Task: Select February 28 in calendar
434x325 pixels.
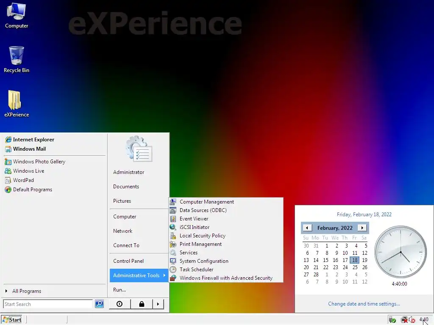Action: (316, 274)
